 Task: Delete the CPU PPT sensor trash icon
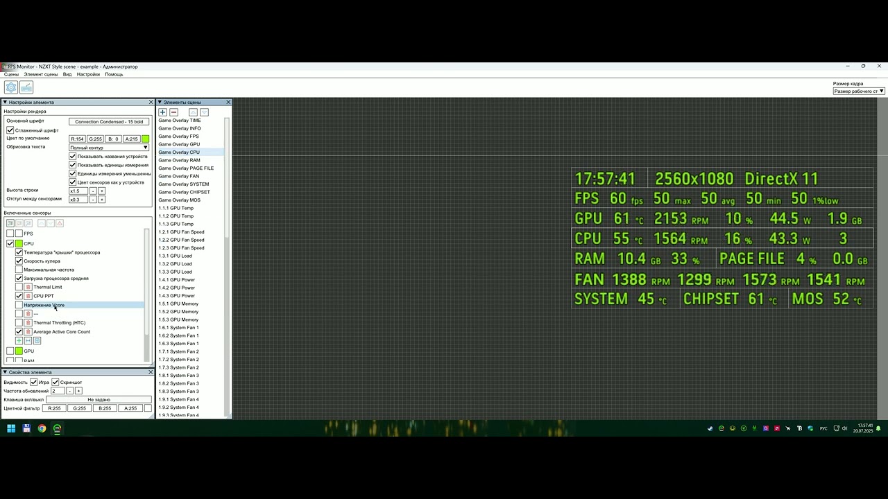28,296
